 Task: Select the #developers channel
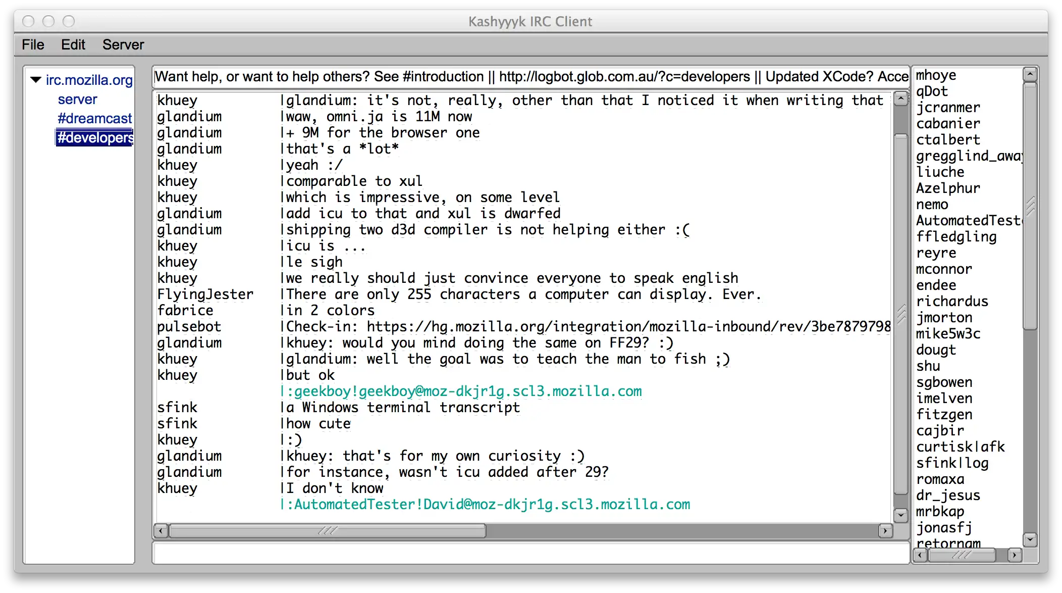click(x=95, y=137)
